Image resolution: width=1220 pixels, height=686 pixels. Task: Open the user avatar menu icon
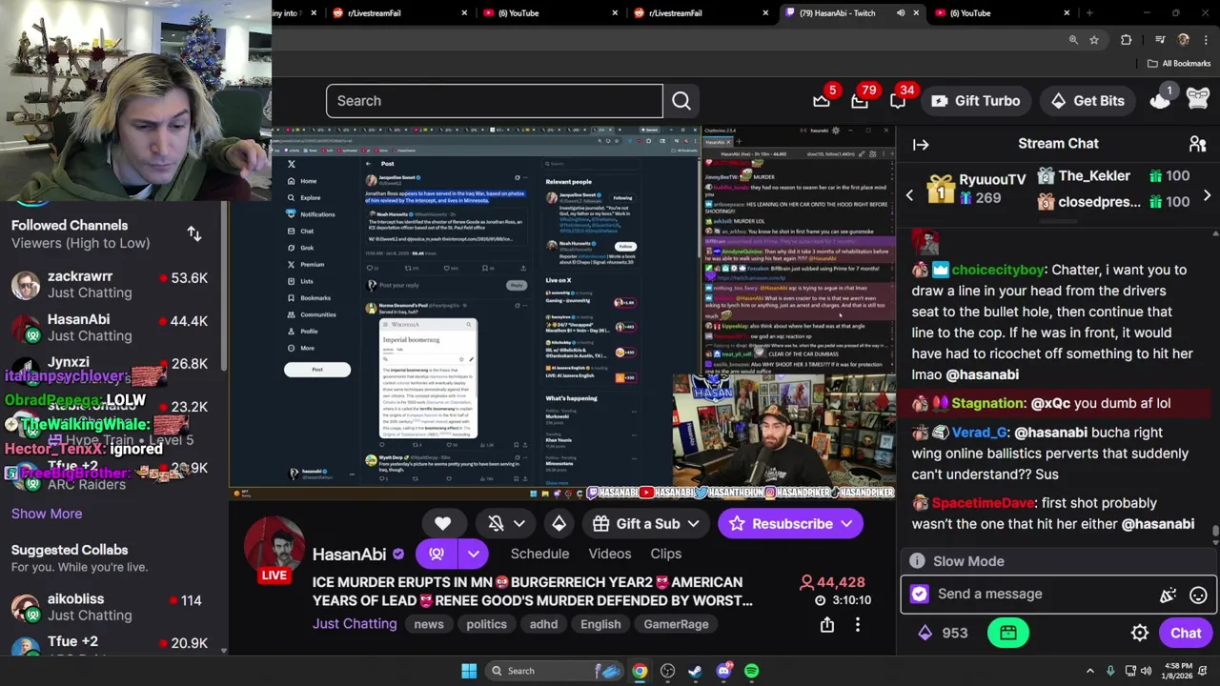point(1198,100)
